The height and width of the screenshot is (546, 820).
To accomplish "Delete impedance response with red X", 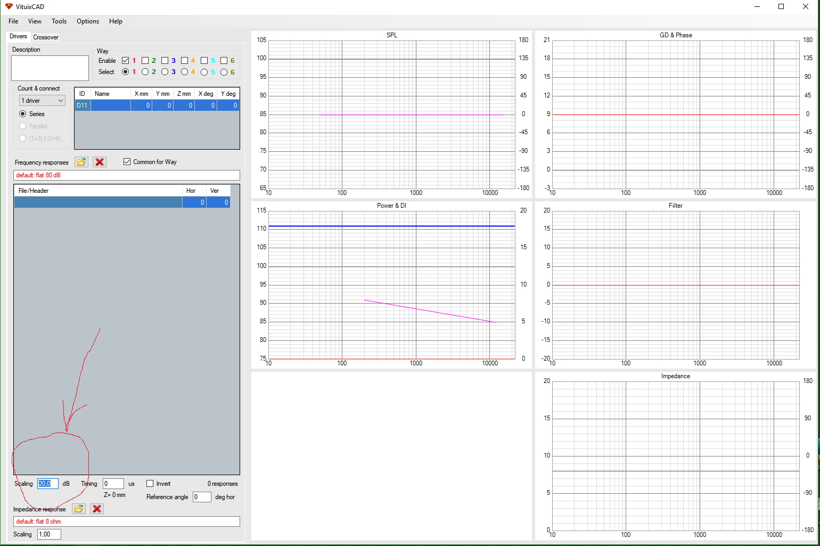I will tap(97, 509).
